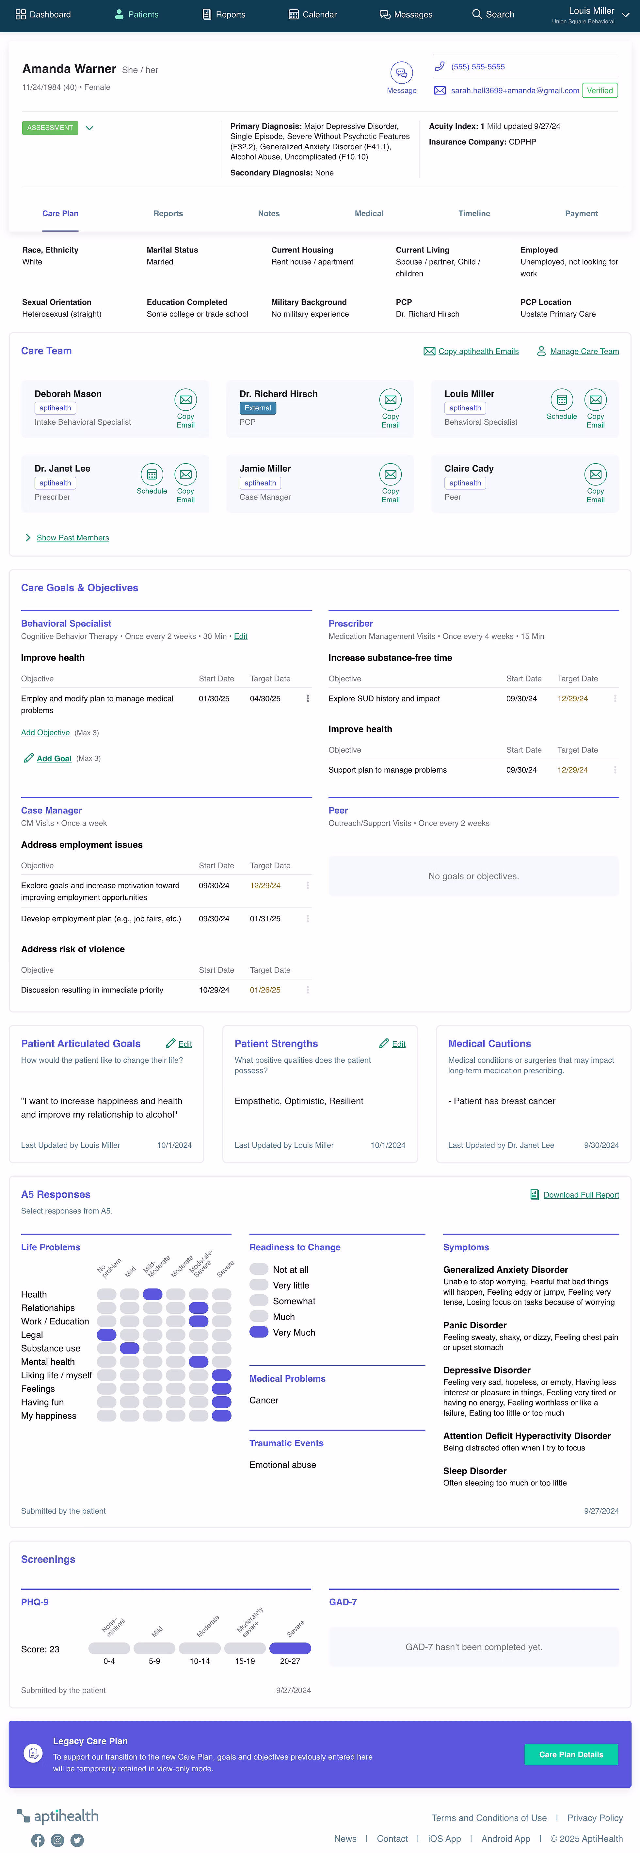This screenshot has width=640, height=1853.
Task: Open the Medical tab
Action: click(x=369, y=214)
